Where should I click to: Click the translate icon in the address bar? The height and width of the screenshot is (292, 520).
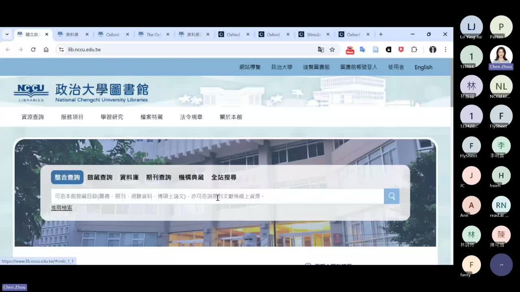point(321,49)
